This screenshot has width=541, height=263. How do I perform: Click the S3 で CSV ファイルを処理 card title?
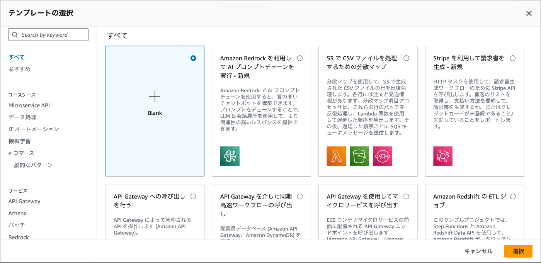point(362,63)
